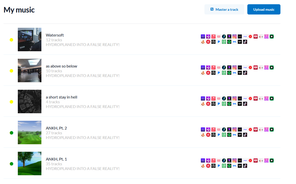Click the Pandora icon for ANKH, Pt. 1
This screenshot has height=184, width=296.
(x=219, y=166)
